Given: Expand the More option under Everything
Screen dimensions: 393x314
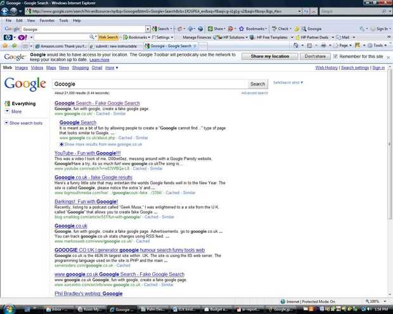Looking at the screenshot, I should pos(14,111).
